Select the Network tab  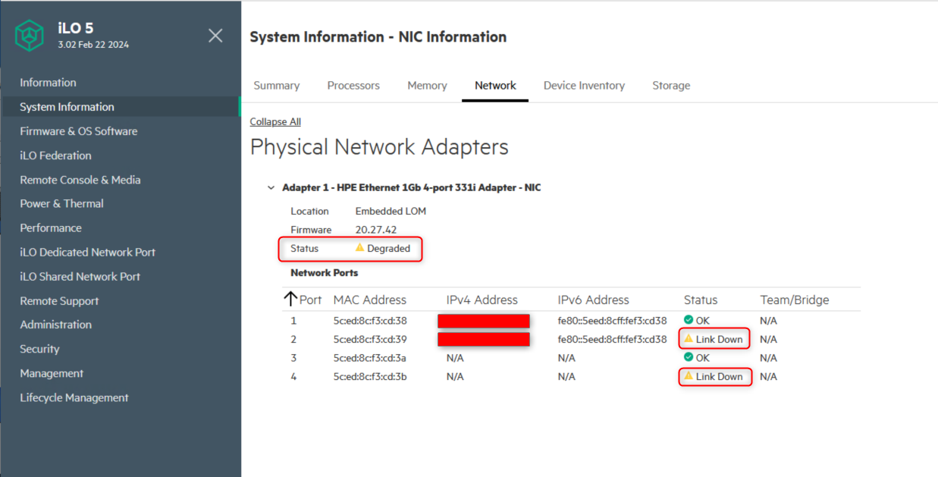coord(495,86)
